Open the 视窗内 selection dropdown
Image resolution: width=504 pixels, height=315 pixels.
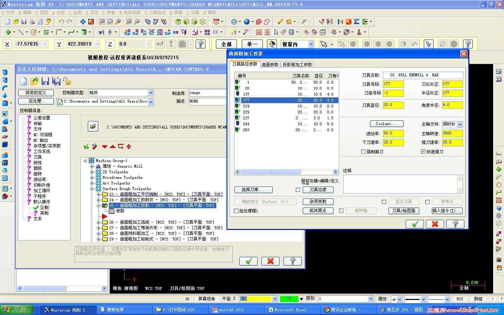(311, 44)
